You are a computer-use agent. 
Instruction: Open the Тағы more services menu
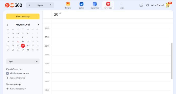(x=121, y=5)
